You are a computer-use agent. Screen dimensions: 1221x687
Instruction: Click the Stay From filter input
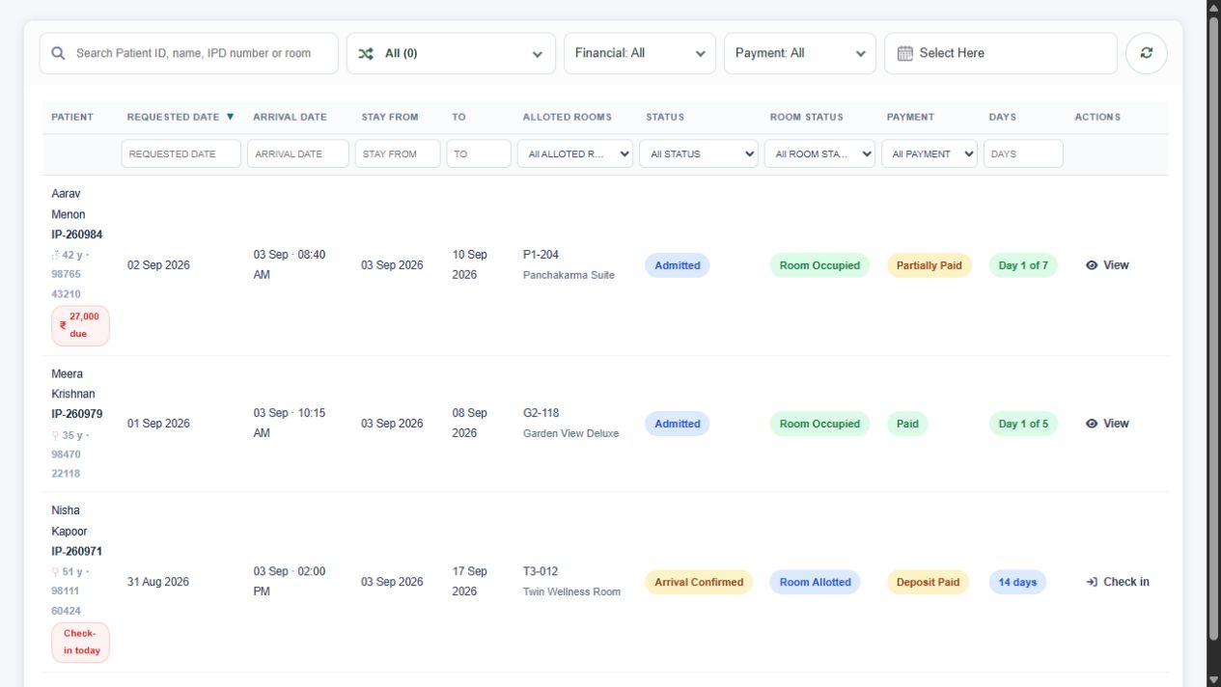[398, 153]
